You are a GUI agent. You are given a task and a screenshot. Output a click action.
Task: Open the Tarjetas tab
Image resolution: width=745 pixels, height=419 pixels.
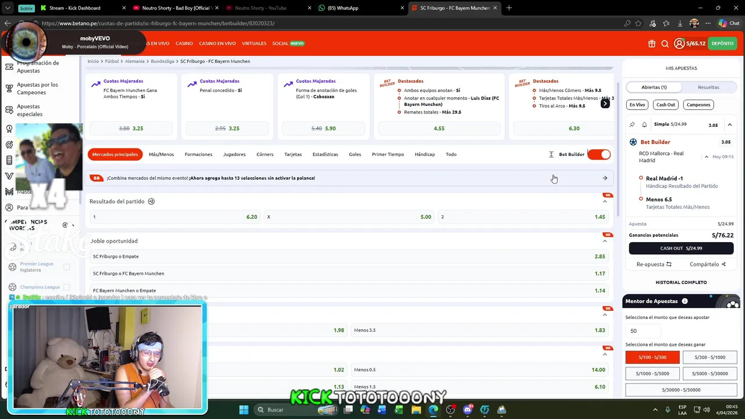[293, 154]
